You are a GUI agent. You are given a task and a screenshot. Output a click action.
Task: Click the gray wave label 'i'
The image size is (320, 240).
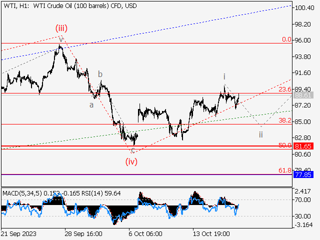224,76
